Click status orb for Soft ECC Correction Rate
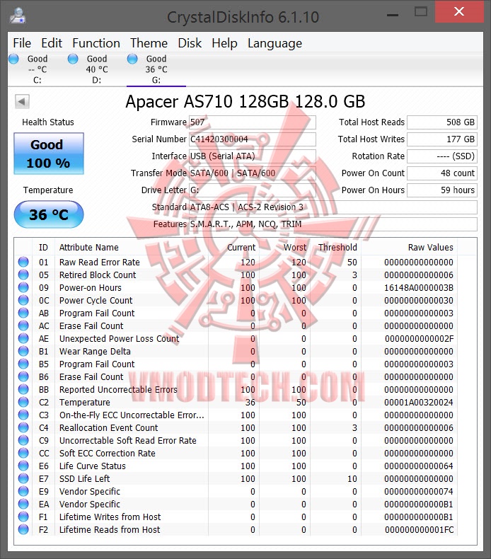Image resolution: width=491 pixels, height=559 pixels. [x=23, y=453]
